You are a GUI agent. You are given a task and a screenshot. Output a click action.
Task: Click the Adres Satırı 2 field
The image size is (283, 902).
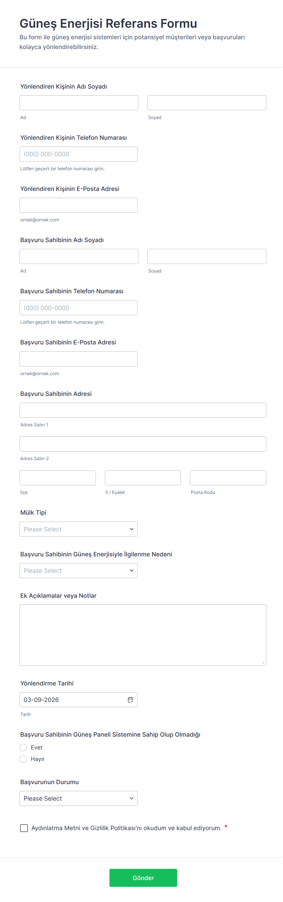tap(143, 444)
